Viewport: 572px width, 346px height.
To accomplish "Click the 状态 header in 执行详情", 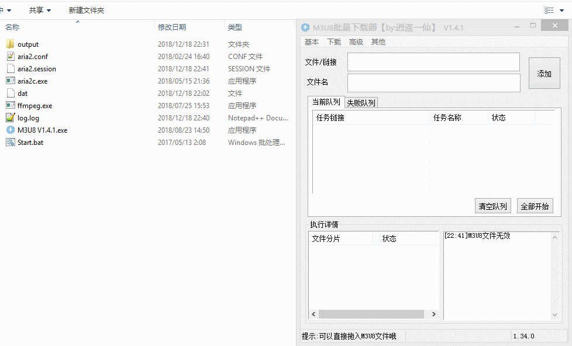I will click(x=409, y=239).
